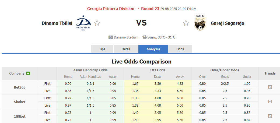
Task: Click the sunny weather icon
Action: (x=145, y=37)
